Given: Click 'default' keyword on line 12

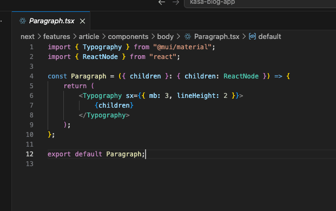Looking at the screenshot, I should [x=89, y=154].
